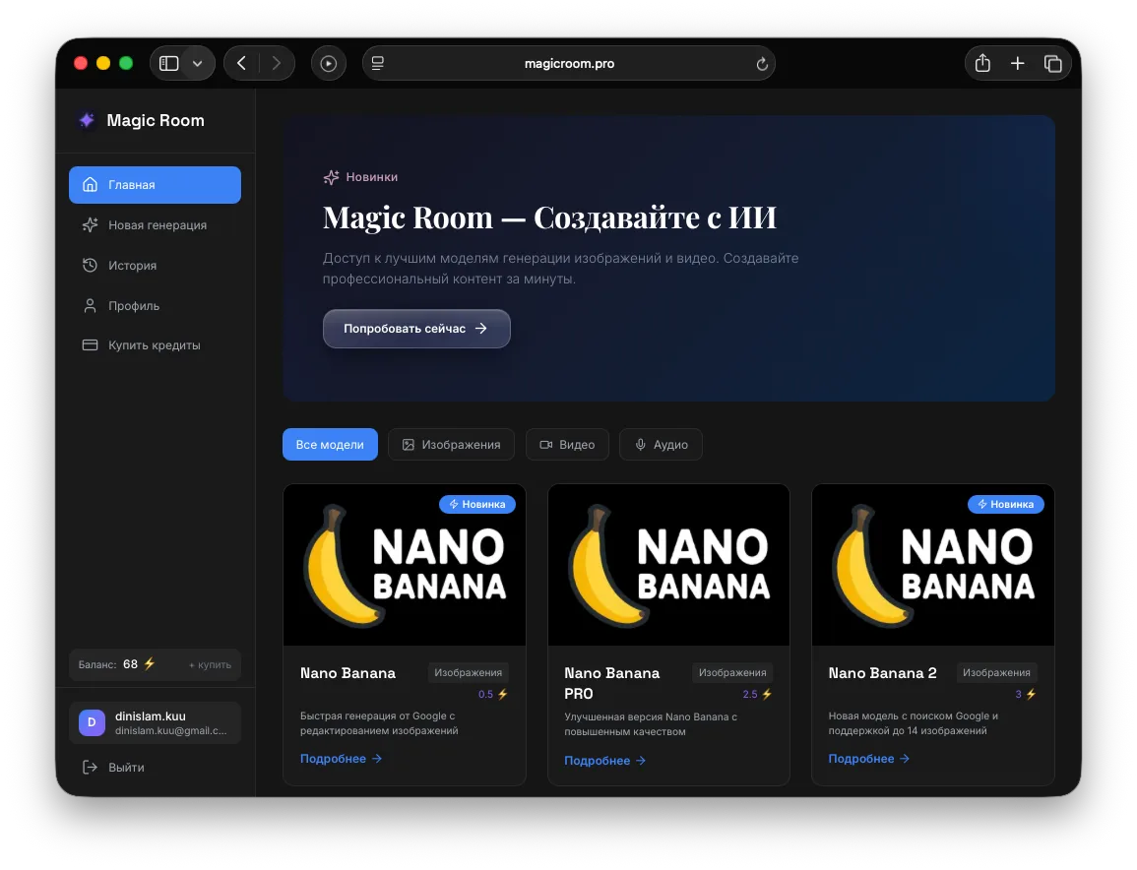This screenshot has width=1137, height=870.
Task: Open a new tab with the plus icon
Action: [1017, 64]
